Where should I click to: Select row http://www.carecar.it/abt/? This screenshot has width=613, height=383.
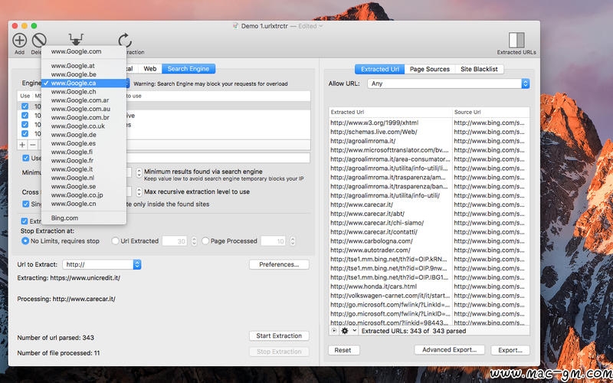[x=429, y=214]
